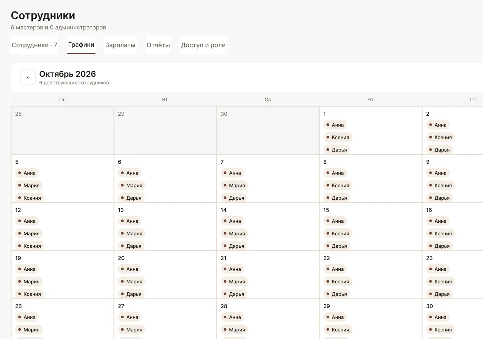This screenshot has height=339, width=483.
Task: Select Мария chip on October 21
Action: pyautogui.click(x=234, y=282)
